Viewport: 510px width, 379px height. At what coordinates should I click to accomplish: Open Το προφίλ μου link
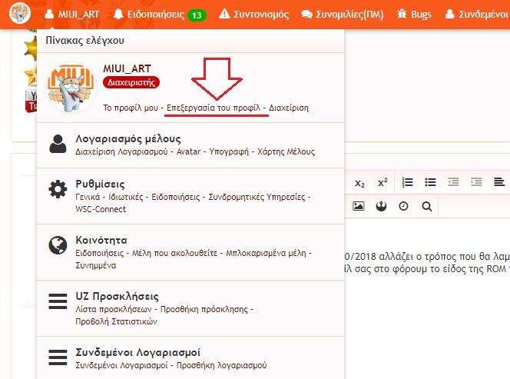coord(131,108)
